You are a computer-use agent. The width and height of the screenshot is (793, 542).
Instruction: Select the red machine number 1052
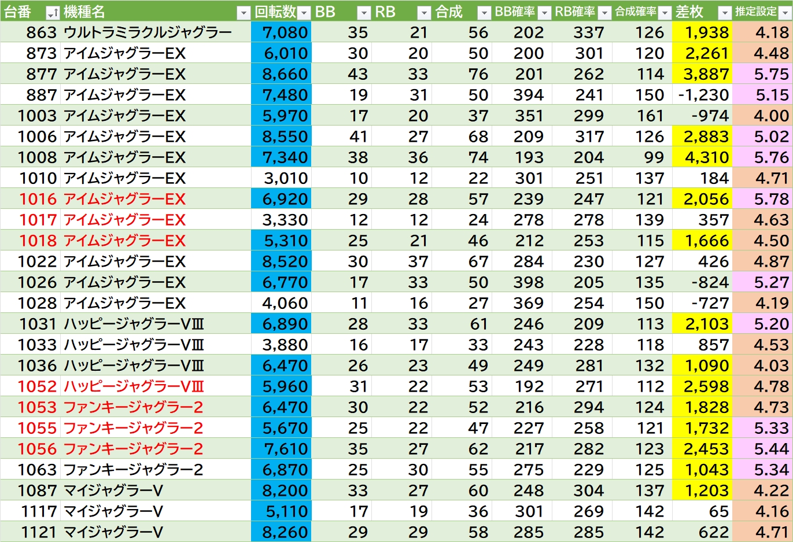[x=30, y=386]
